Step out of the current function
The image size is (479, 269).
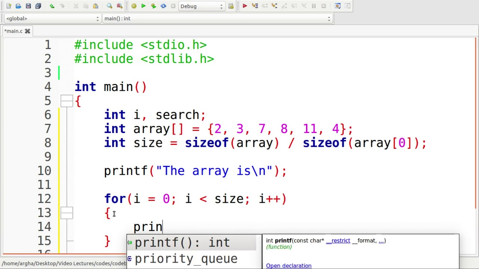pos(284,6)
